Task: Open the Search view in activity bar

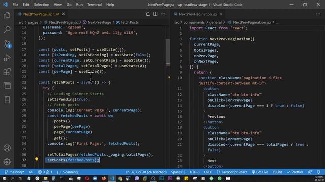Action: click(7, 30)
